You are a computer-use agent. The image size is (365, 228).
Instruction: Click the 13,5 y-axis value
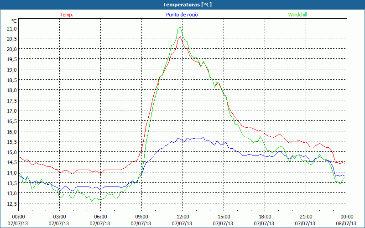[12, 183]
